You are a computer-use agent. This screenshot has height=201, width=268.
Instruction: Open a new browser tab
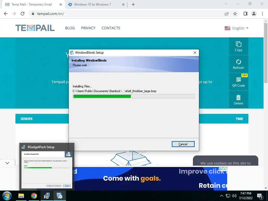(x=133, y=4)
